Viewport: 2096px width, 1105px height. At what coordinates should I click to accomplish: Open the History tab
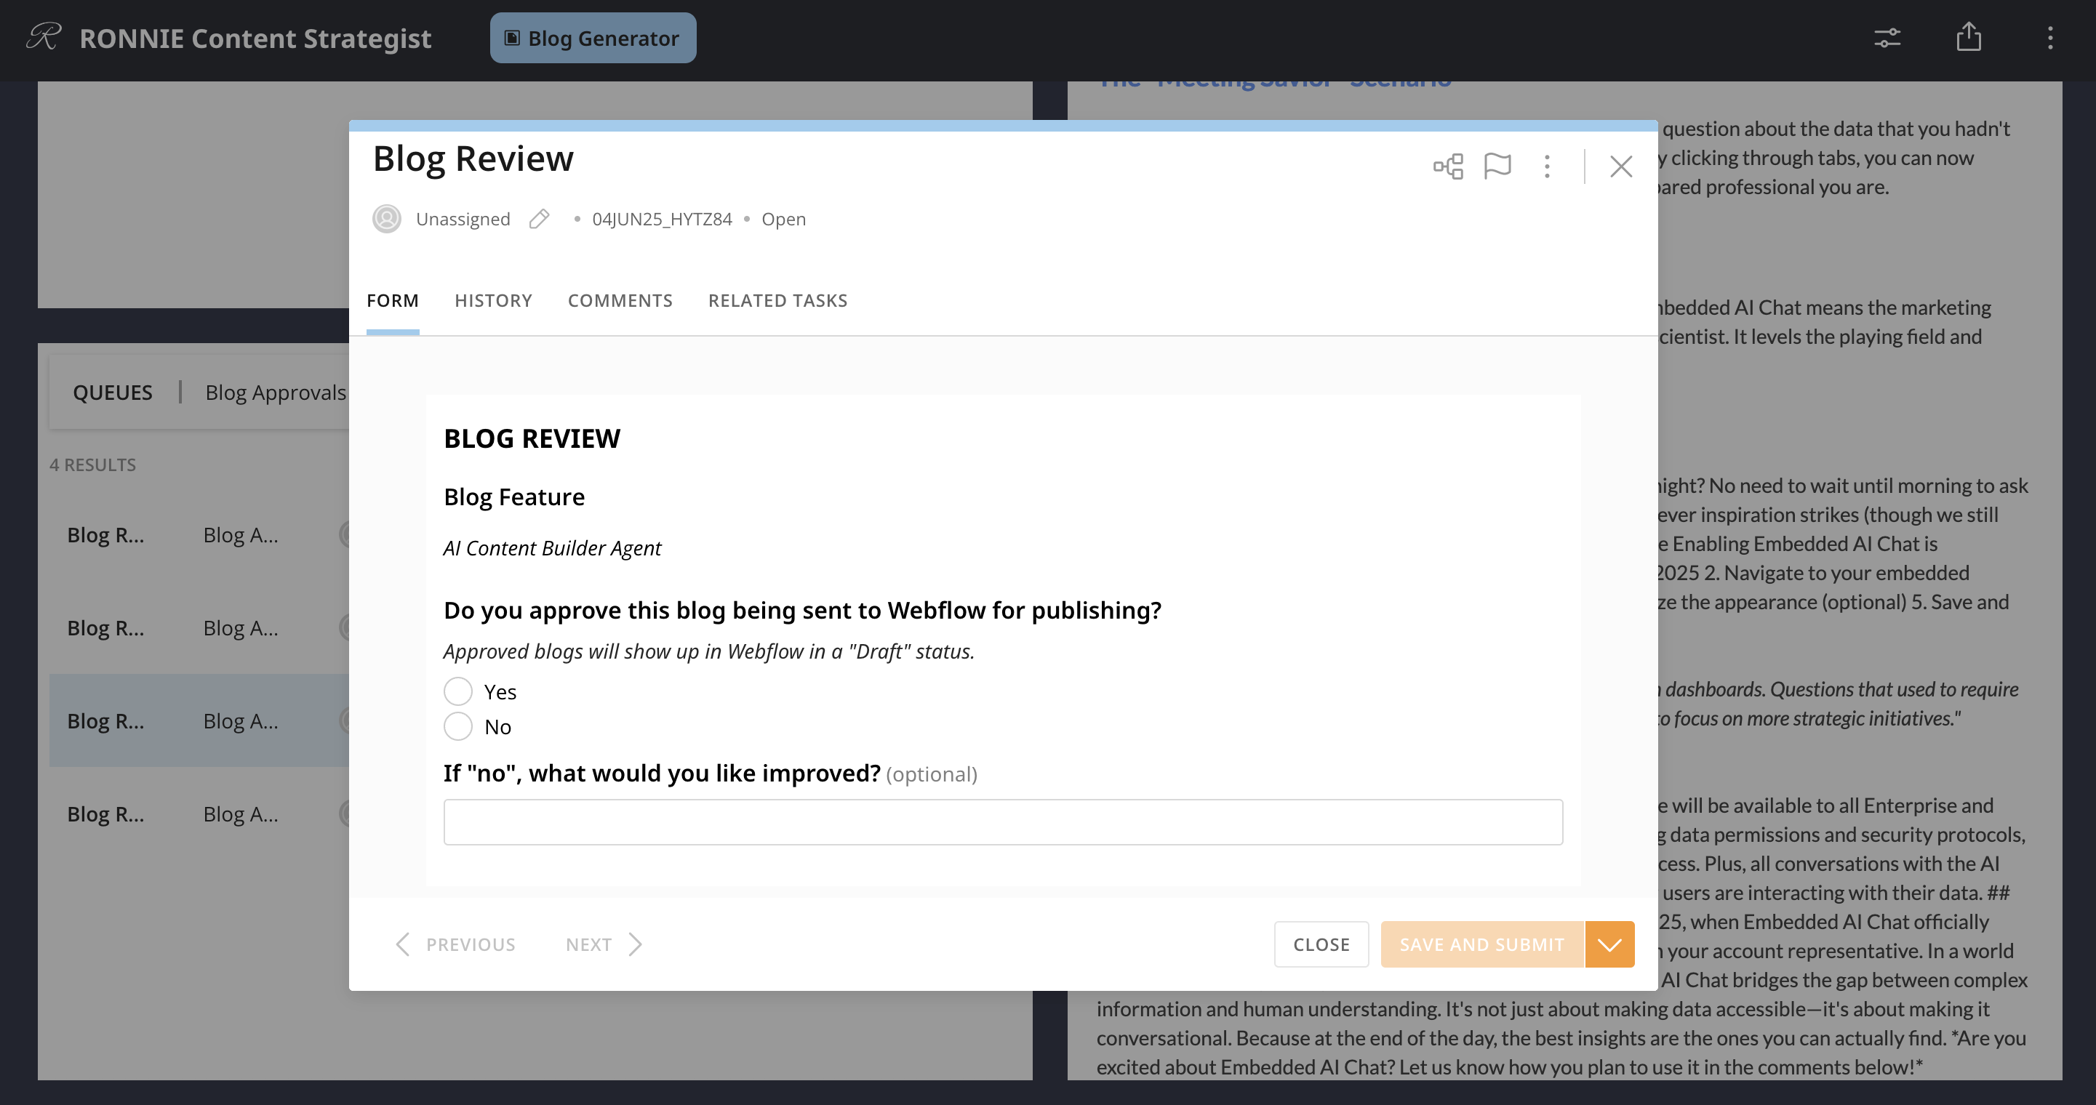tap(493, 300)
